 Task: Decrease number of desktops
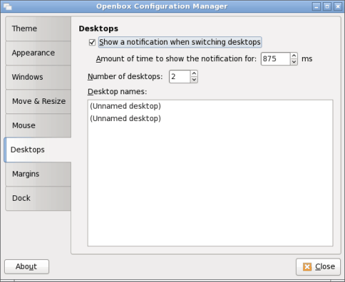194,80
